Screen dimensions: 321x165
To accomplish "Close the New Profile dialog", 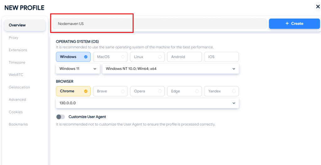I will coord(318,7).
